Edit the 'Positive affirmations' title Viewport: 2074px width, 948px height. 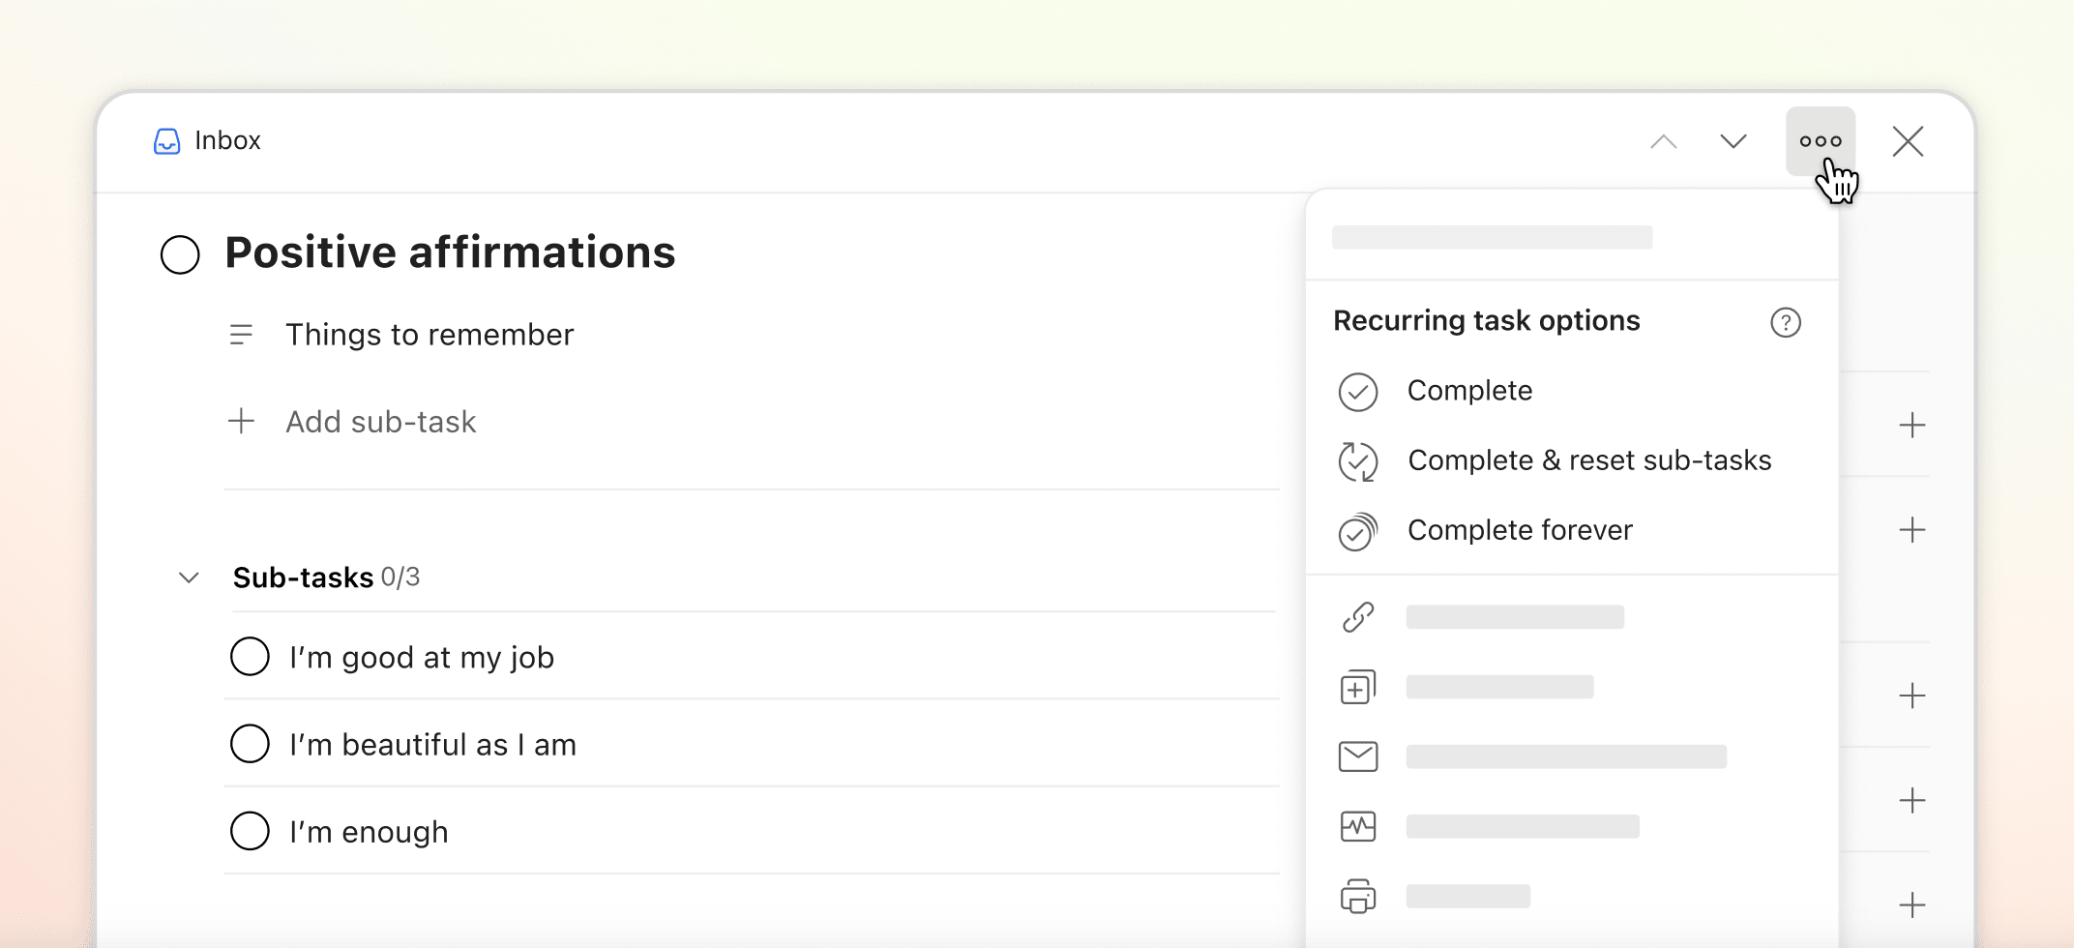tap(450, 252)
